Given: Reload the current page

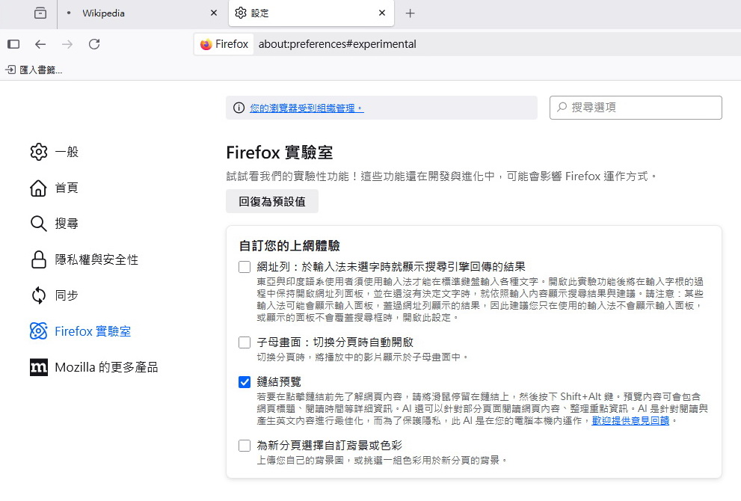Looking at the screenshot, I should pos(94,44).
